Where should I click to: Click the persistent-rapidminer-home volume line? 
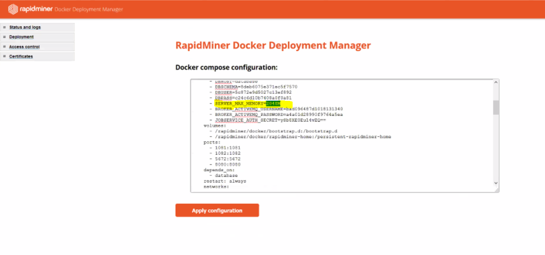tap(300, 137)
